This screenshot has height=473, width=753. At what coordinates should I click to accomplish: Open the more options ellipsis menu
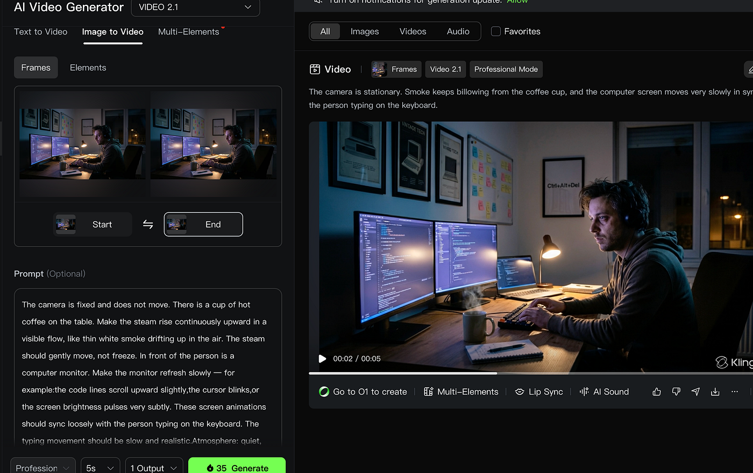click(735, 392)
